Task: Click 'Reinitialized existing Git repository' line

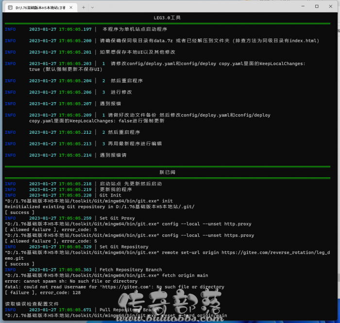Action: (x=100, y=207)
